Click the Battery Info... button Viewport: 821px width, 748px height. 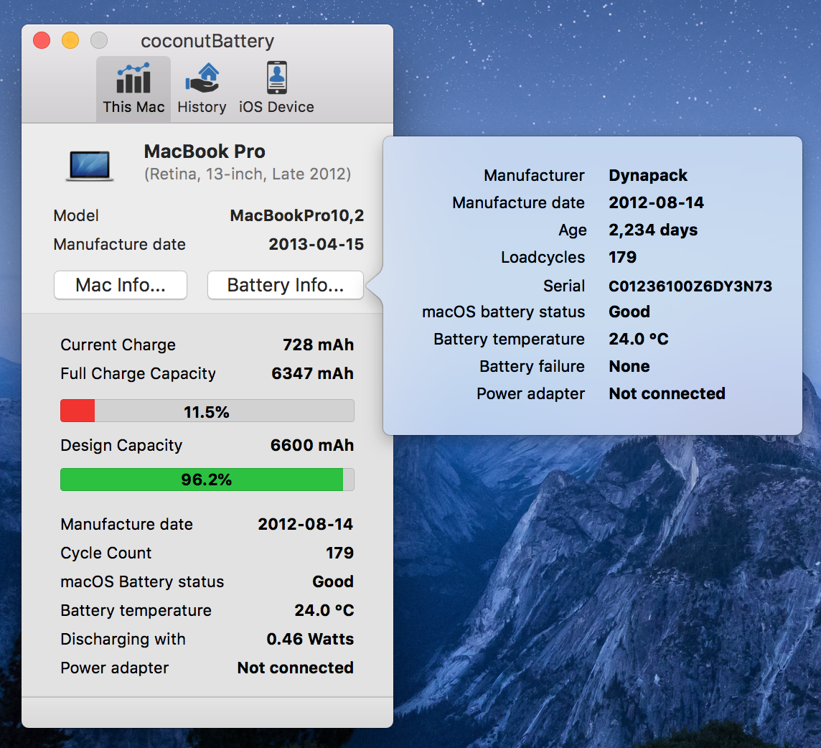pyautogui.click(x=286, y=285)
